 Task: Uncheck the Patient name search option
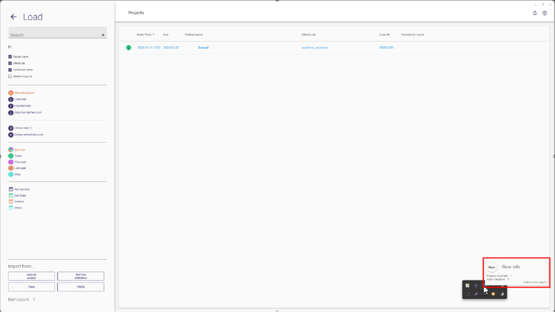[10, 57]
